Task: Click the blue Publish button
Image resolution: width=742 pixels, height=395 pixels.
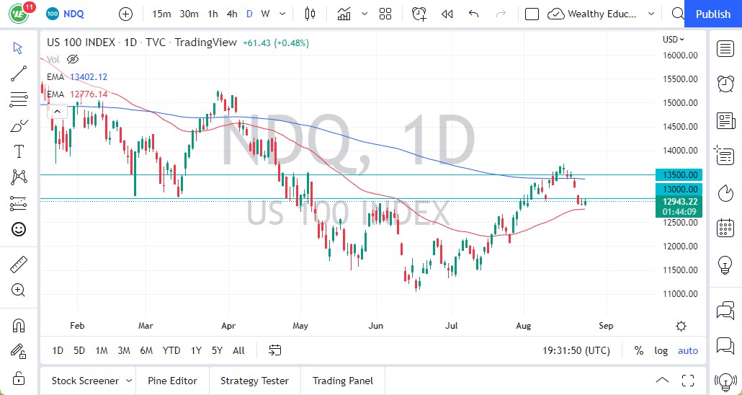Action: 712,14
